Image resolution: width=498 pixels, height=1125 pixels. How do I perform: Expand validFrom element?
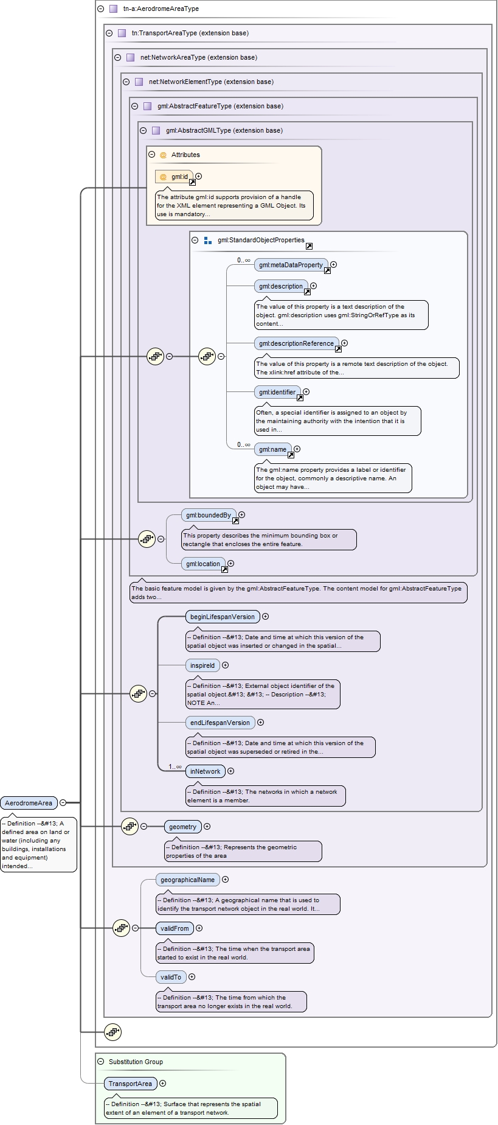199,928
